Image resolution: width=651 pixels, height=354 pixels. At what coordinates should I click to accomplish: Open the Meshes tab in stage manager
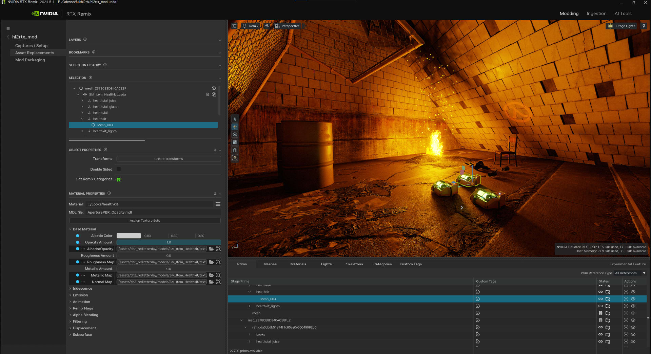pyautogui.click(x=270, y=264)
